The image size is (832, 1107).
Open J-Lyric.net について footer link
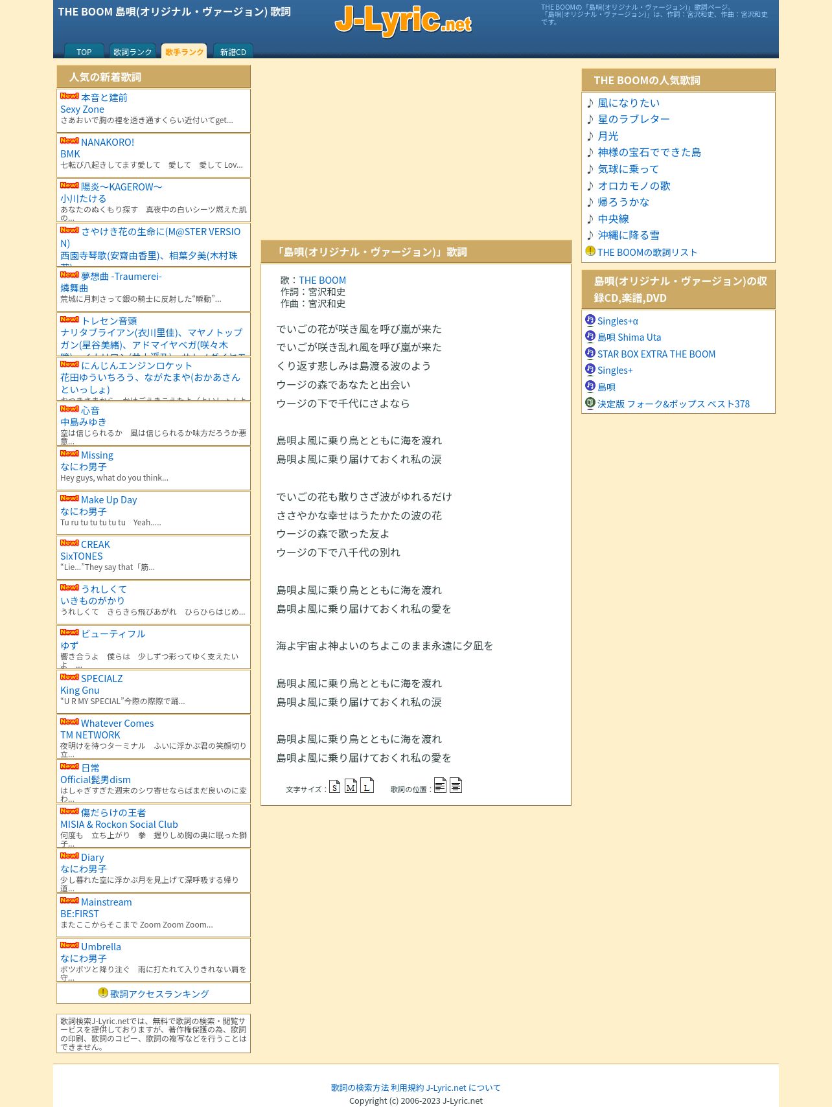click(x=463, y=1088)
